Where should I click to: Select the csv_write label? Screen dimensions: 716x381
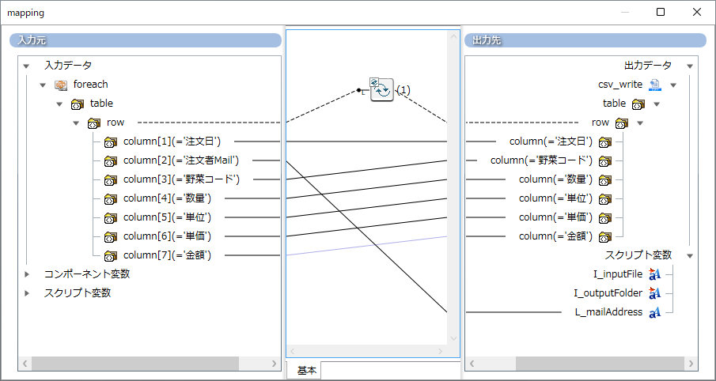(x=620, y=85)
